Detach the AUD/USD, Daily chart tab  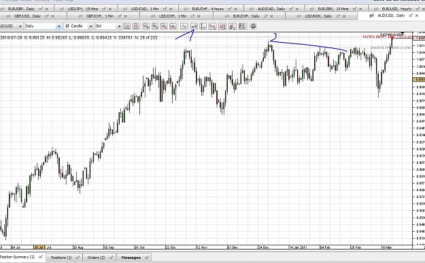pos(411,16)
